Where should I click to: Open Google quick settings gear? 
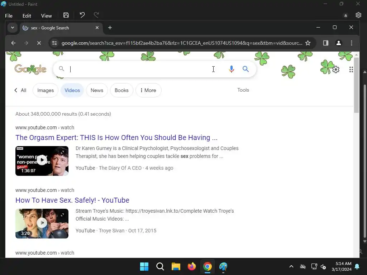point(336,69)
